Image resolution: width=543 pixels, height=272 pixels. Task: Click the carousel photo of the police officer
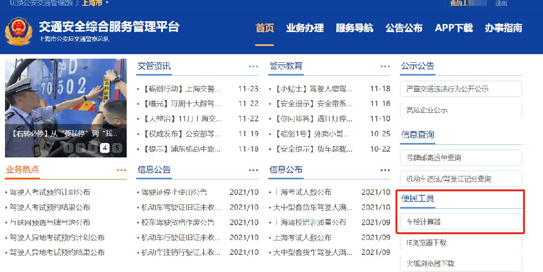(66, 108)
